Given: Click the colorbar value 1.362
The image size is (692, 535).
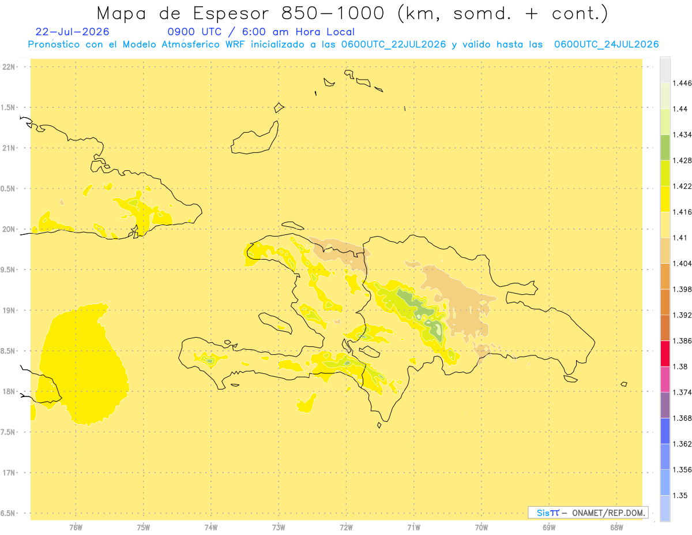Looking at the screenshot, I should pyautogui.click(x=682, y=444).
